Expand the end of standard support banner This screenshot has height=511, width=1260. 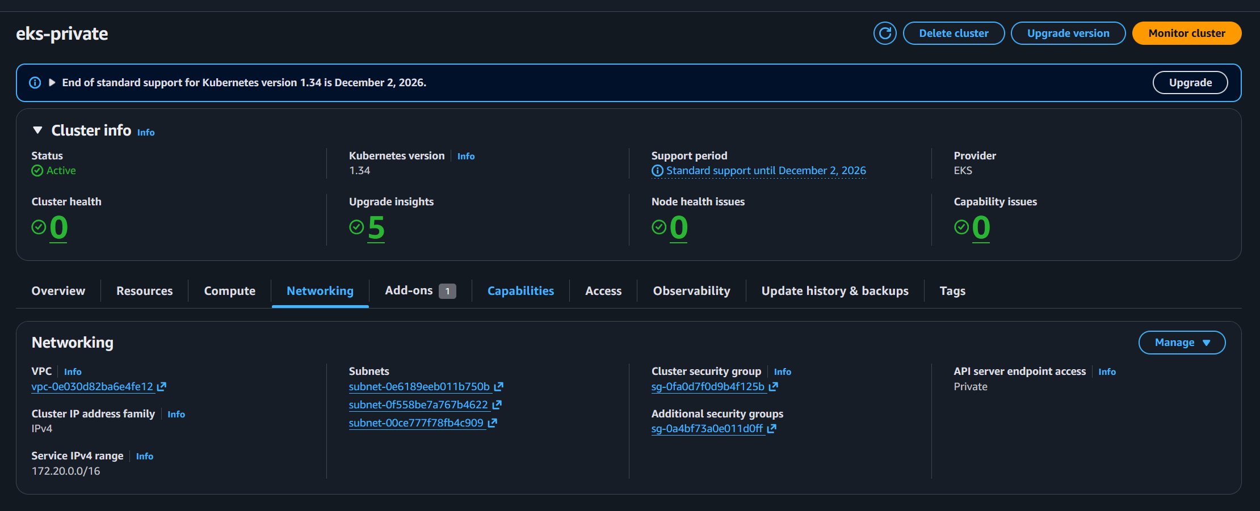click(52, 83)
